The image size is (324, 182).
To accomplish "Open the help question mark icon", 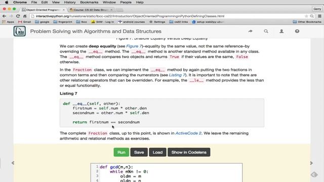I will [297, 31].
